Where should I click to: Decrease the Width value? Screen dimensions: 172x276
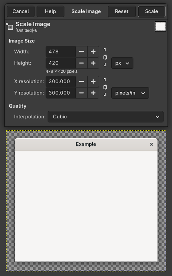point(81,51)
